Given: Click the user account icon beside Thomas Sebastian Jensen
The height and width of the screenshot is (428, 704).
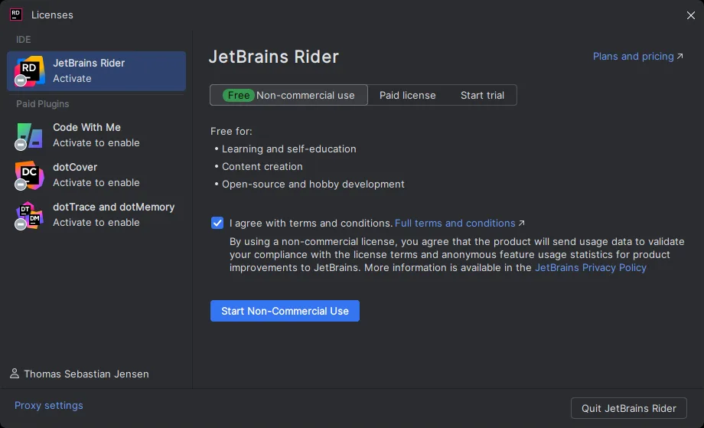Looking at the screenshot, I should point(15,374).
